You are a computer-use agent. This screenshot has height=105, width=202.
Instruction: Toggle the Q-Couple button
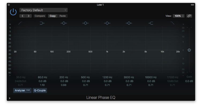click(x=40, y=90)
